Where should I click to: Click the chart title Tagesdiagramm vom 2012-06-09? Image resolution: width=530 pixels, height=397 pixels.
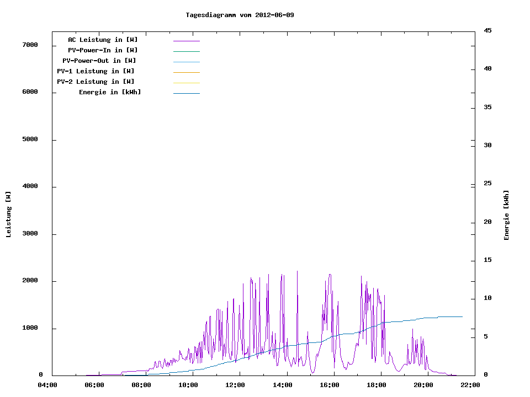(x=240, y=15)
